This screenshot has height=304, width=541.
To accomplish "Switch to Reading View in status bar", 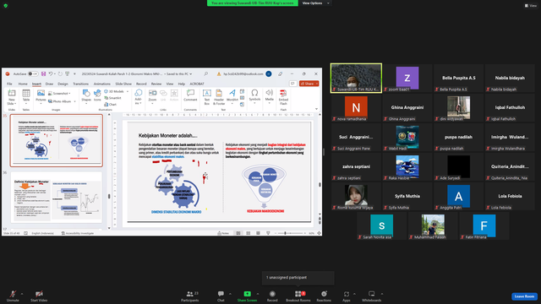I will pos(258,233).
